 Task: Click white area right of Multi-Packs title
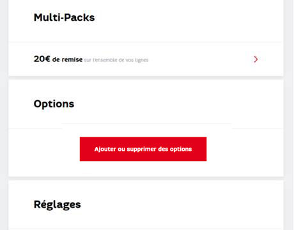pyautogui.click(x=187, y=17)
